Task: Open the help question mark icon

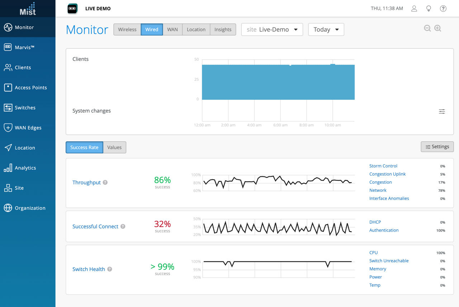Action: tap(443, 8)
